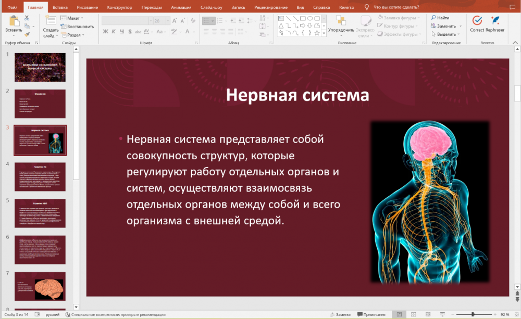Open the Вставка ribbon tab
The image size is (521, 319).
pyautogui.click(x=60, y=8)
